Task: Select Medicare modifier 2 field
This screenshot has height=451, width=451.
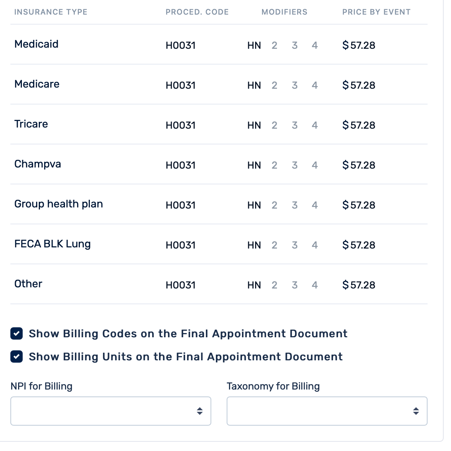Action: 274,85
